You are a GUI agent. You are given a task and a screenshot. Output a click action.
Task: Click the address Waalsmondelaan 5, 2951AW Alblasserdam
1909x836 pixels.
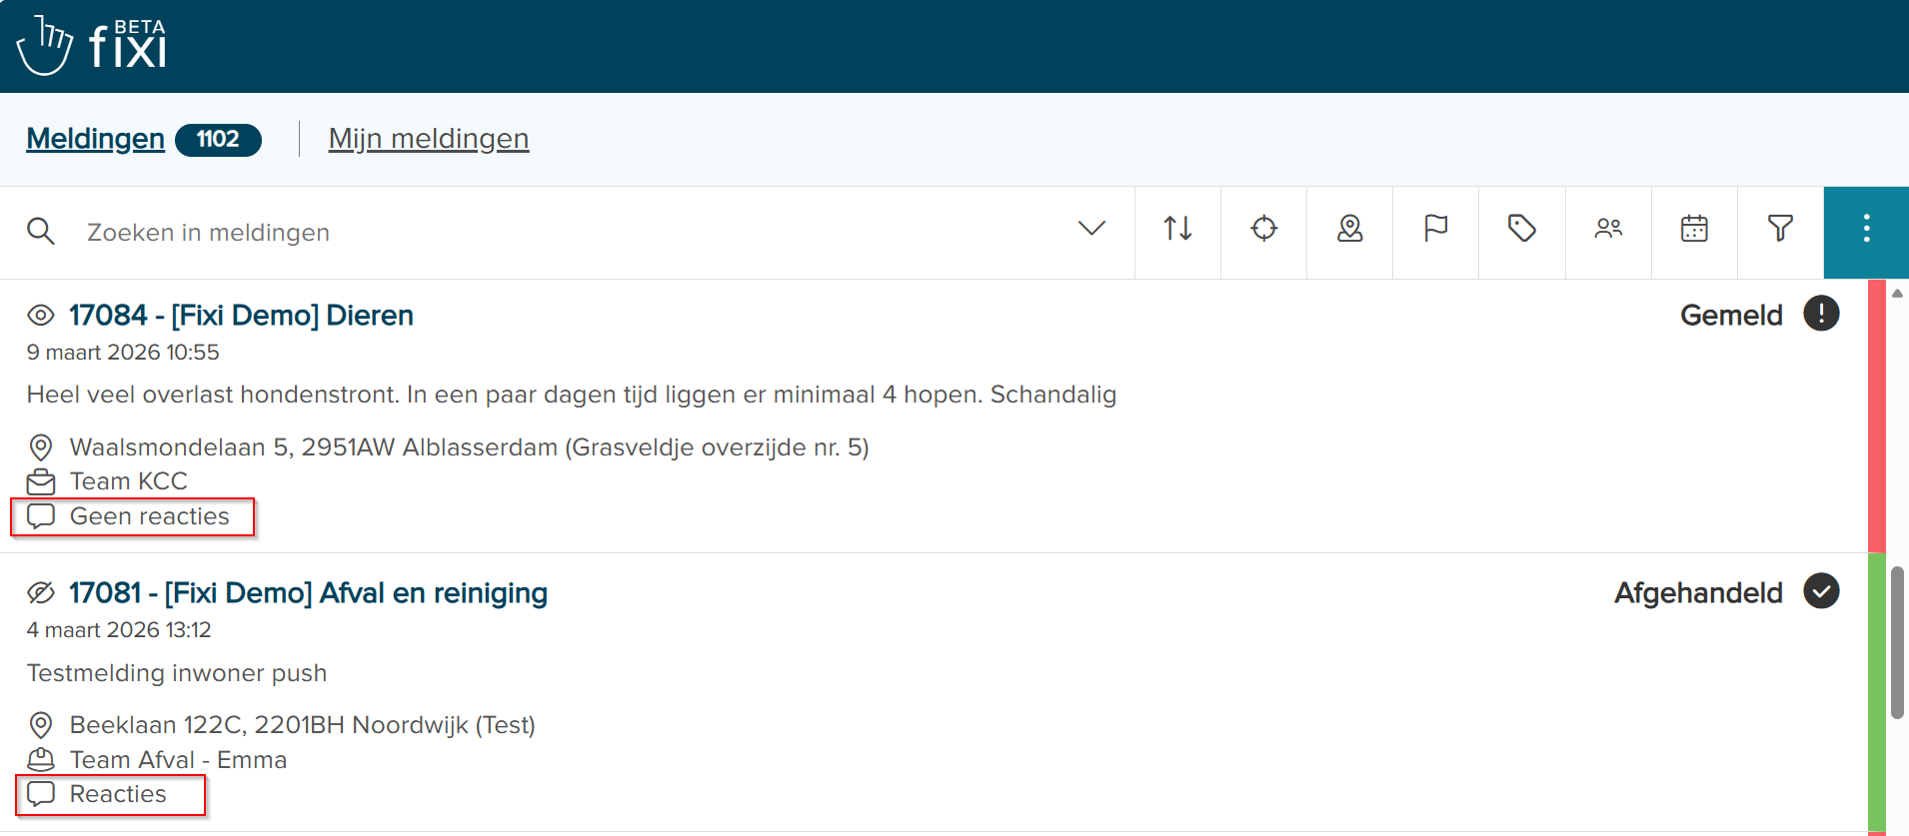pyautogui.click(x=470, y=447)
